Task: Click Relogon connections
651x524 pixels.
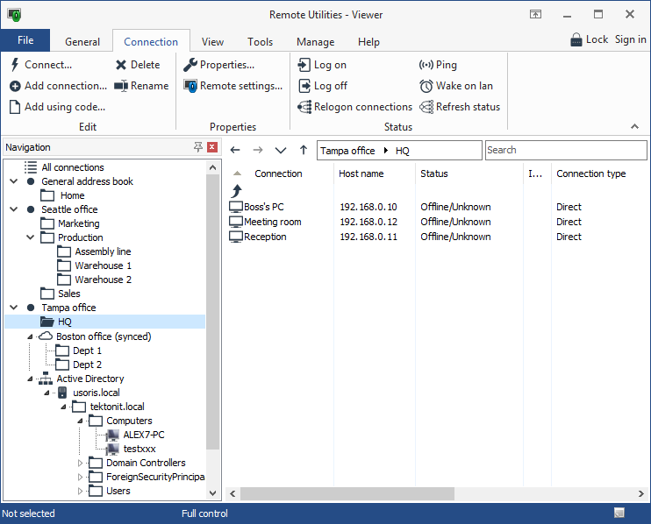Action: point(355,107)
